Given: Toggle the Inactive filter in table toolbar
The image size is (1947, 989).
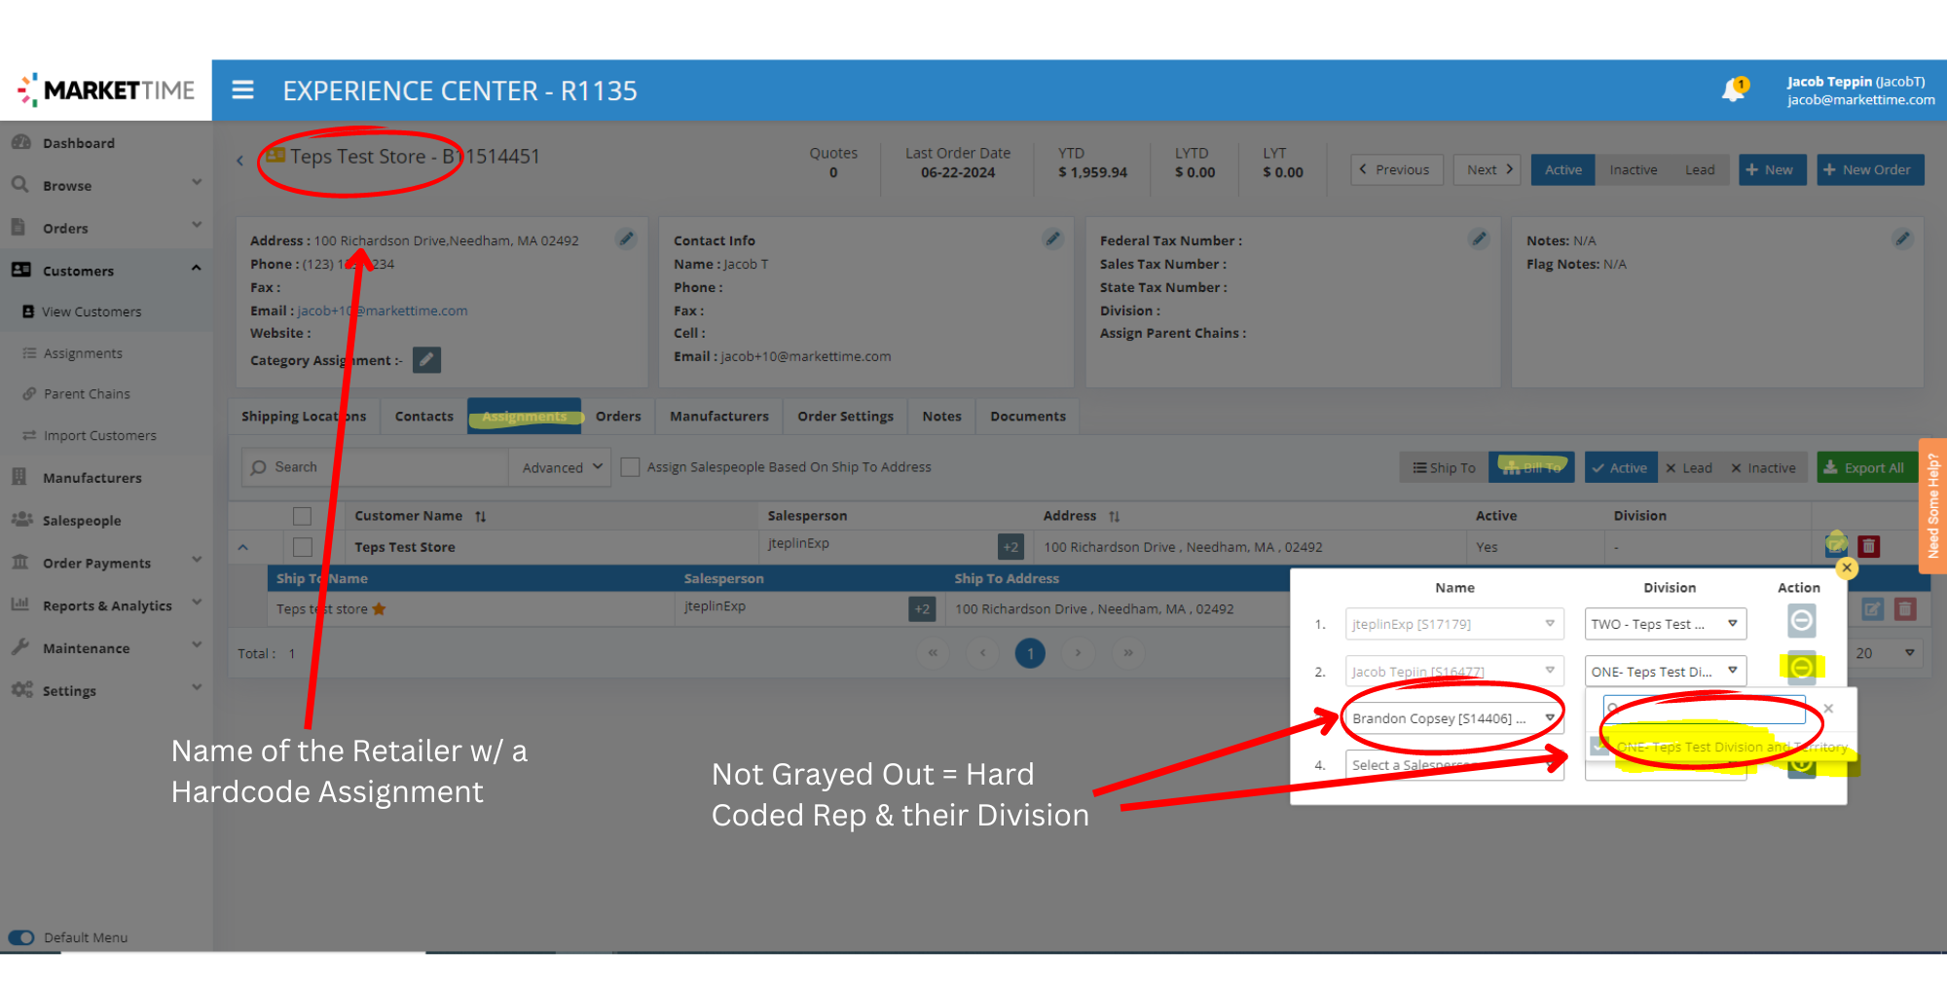Looking at the screenshot, I should click(x=1763, y=467).
